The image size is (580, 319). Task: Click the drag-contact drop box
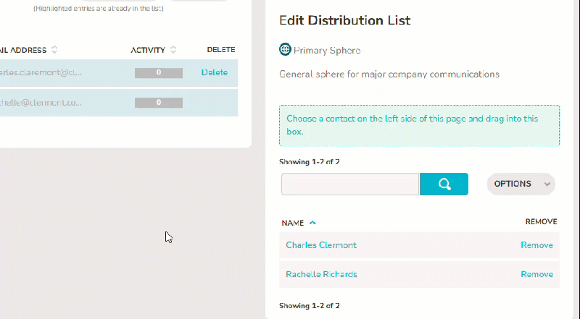point(419,126)
